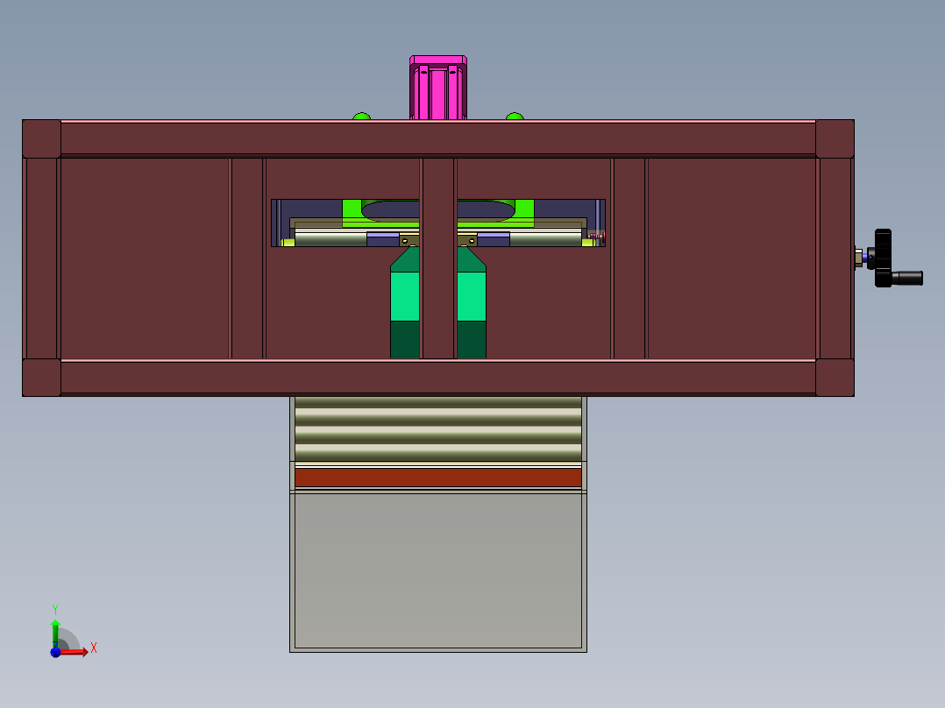This screenshot has height=708, width=945.
Task: Select the ribbed roller section below the frame
Action: coord(437,428)
